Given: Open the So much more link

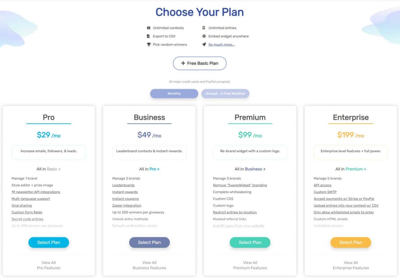Looking at the screenshot, I should [221, 45].
